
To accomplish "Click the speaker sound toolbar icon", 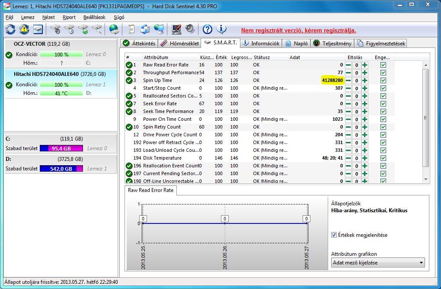I will 190,29.
